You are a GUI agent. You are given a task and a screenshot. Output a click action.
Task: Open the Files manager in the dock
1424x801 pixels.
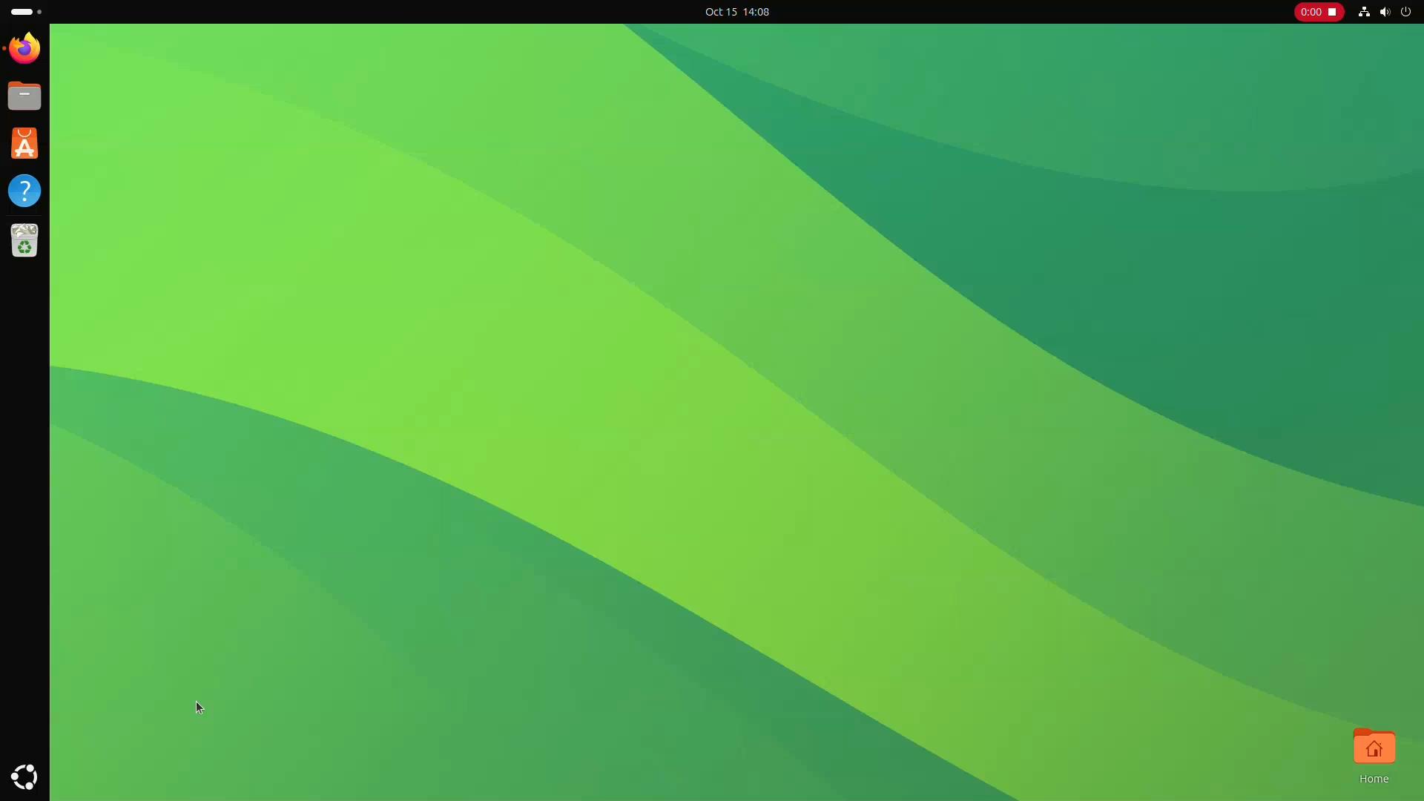24,96
